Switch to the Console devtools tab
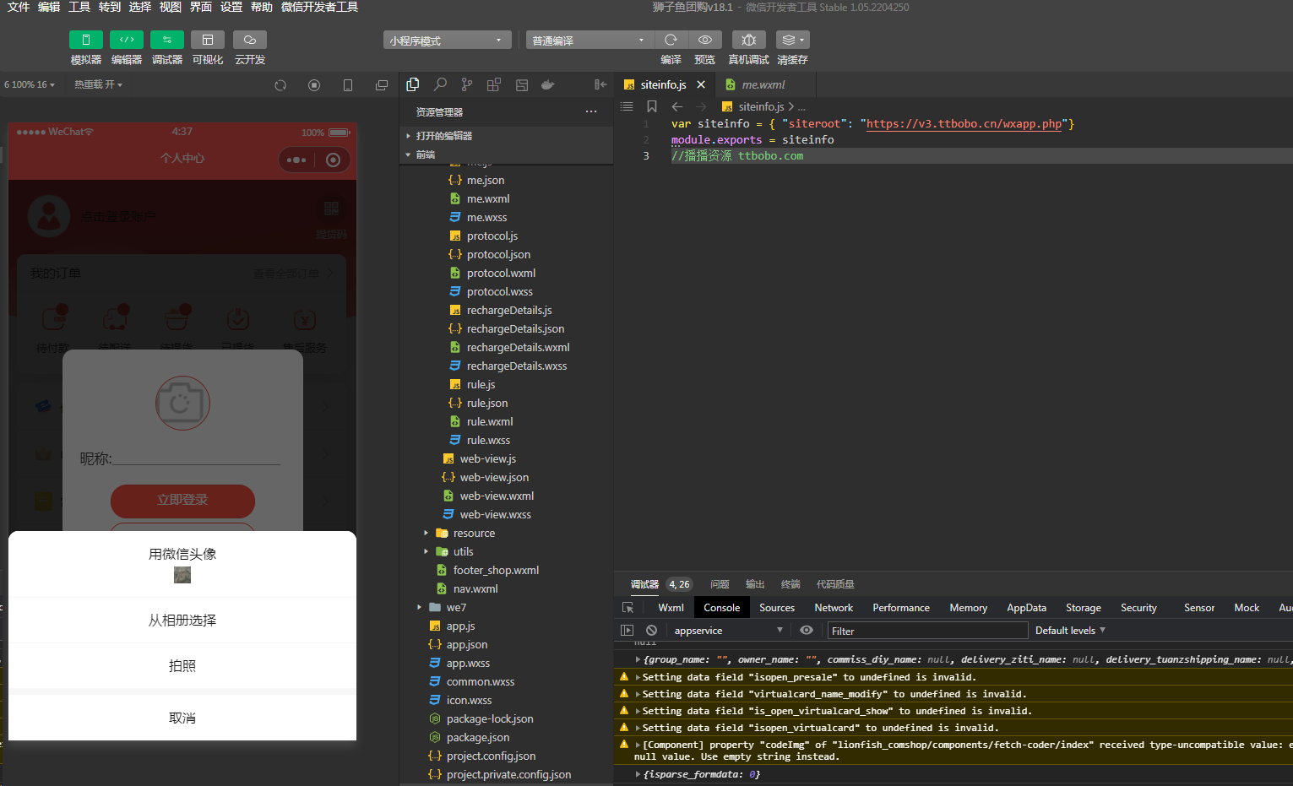 [x=722, y=607]
